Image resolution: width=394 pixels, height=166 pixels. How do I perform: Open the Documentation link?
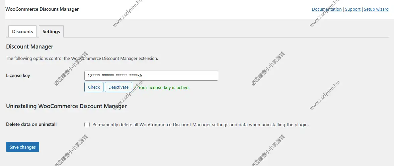pyautogui.click(x=326, y=9)
